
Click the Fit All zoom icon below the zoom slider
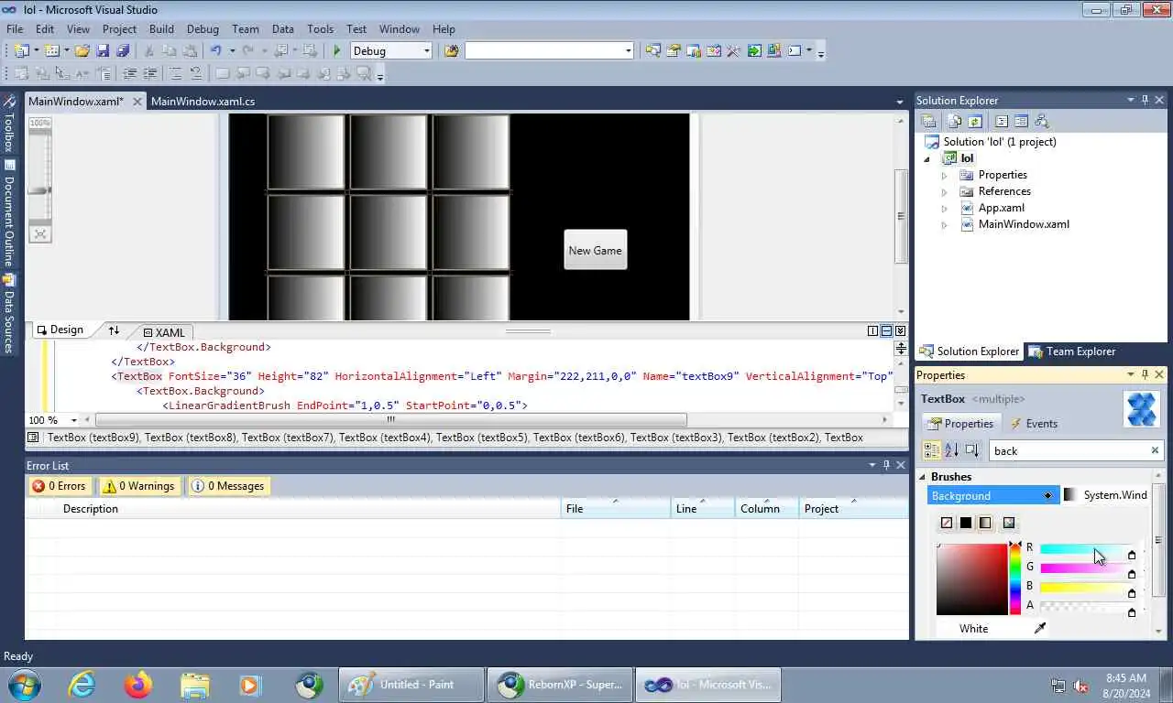(40, 234)
